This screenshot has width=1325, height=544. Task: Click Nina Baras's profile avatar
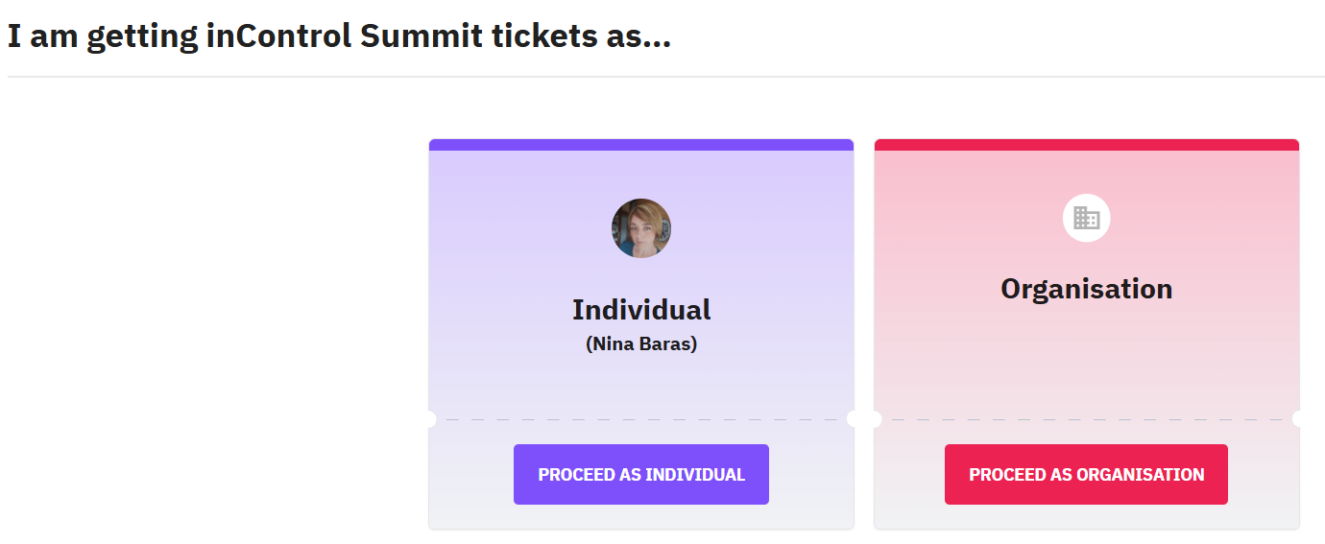pyautogui.click(x=640, y=228)
